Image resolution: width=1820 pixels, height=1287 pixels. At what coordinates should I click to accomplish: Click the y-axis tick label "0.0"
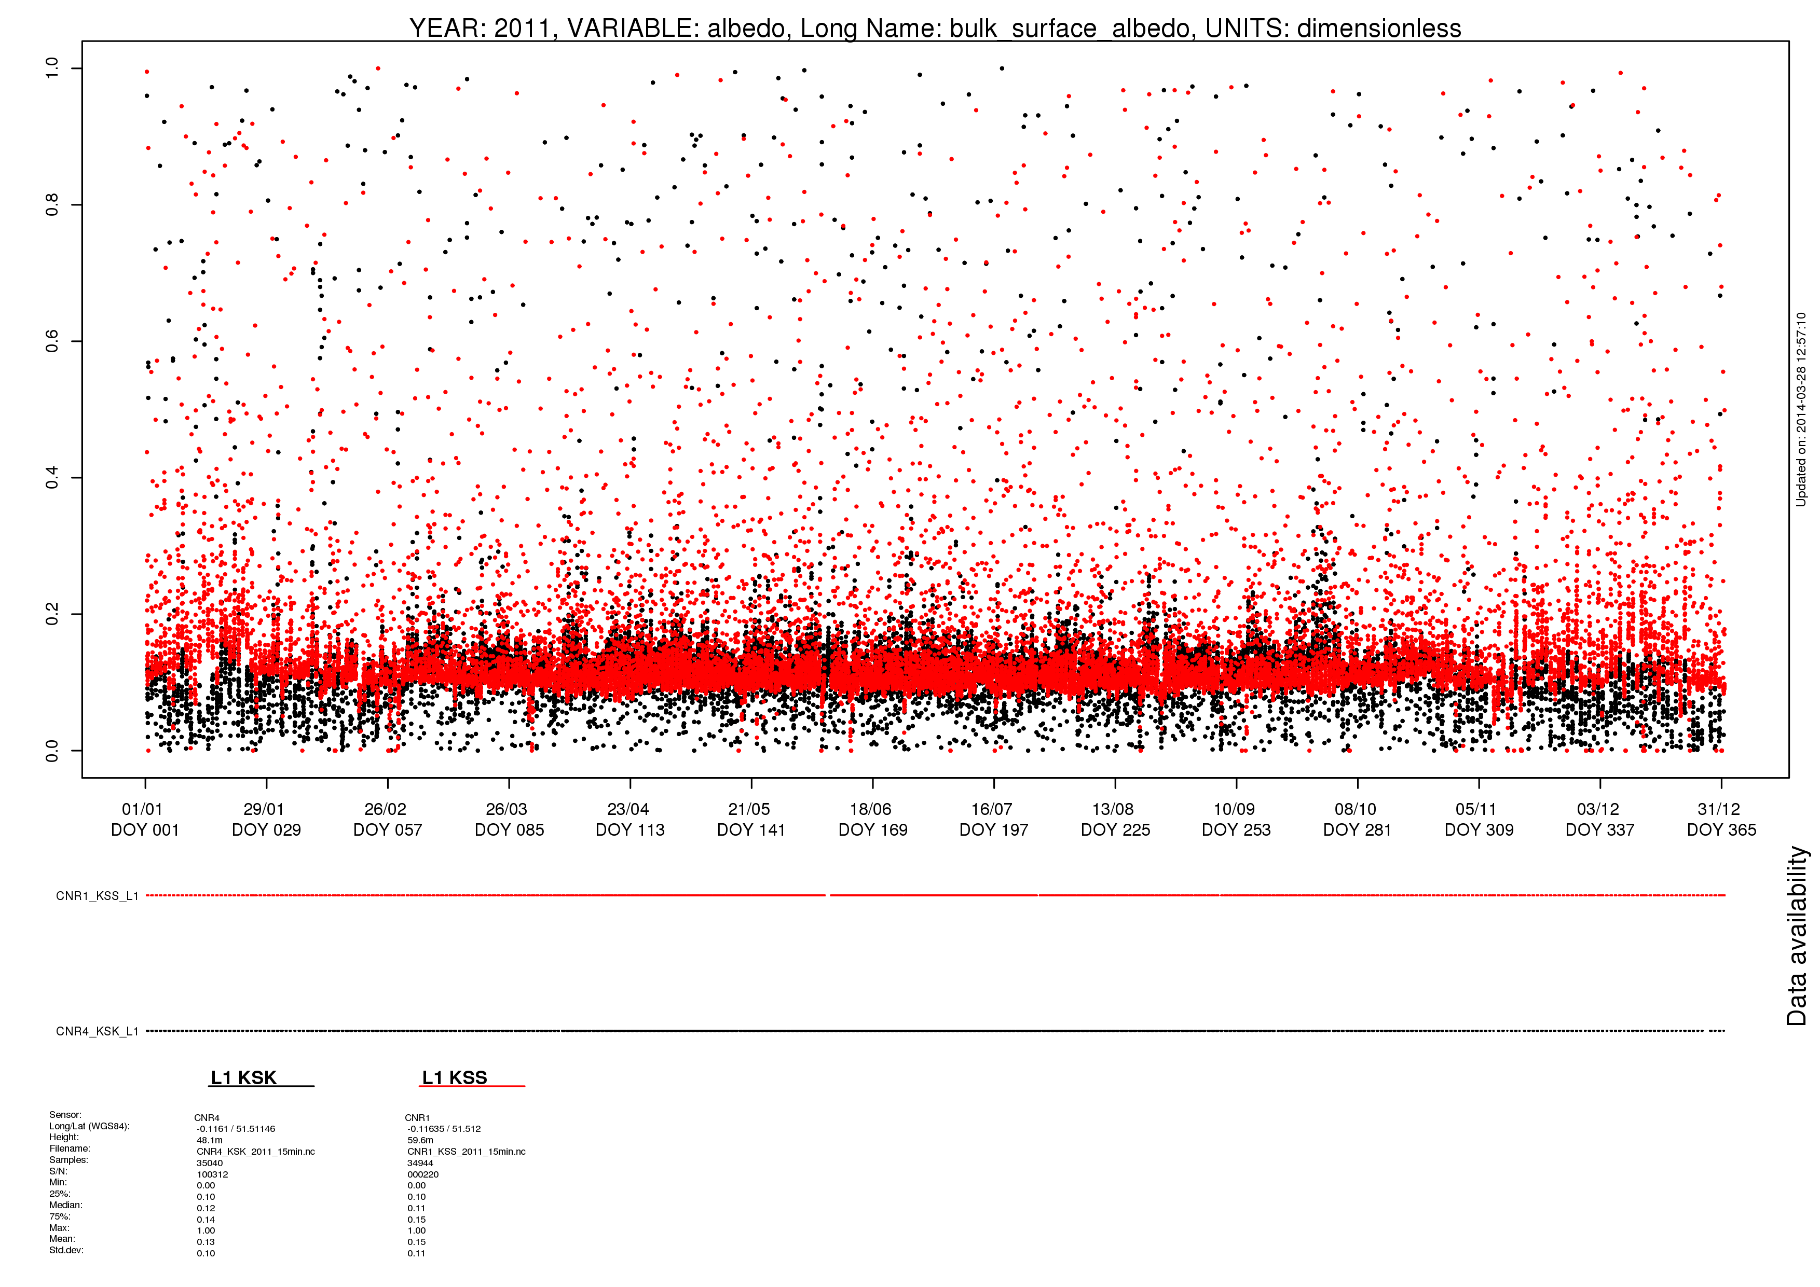pos(51,751)
